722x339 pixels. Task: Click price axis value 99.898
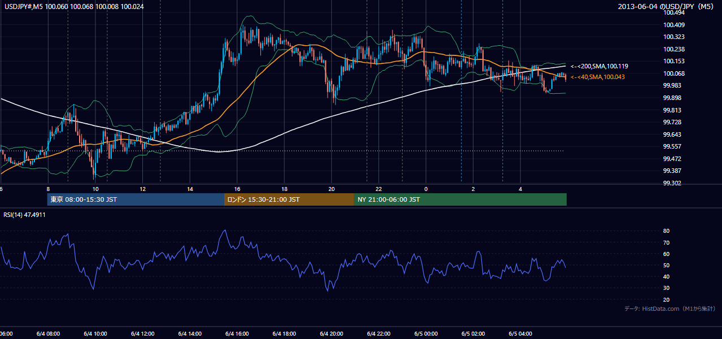pos(673,98)
